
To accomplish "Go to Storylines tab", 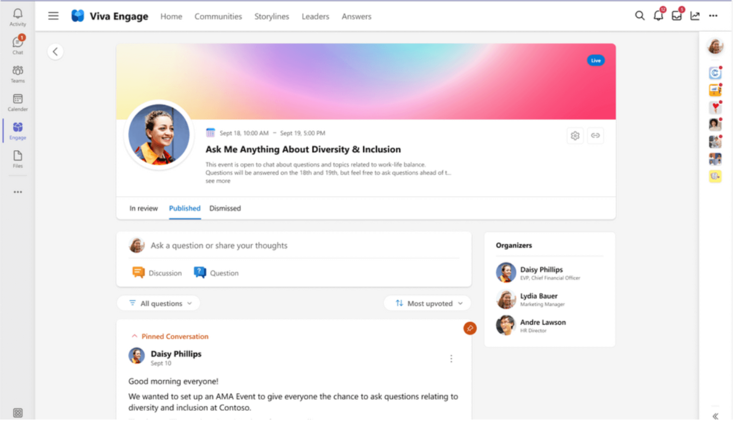I will (271, 16).
